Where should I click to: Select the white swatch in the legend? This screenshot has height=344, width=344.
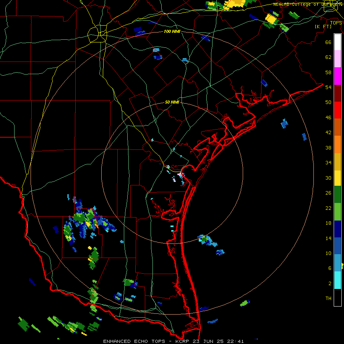coord(338,42)
